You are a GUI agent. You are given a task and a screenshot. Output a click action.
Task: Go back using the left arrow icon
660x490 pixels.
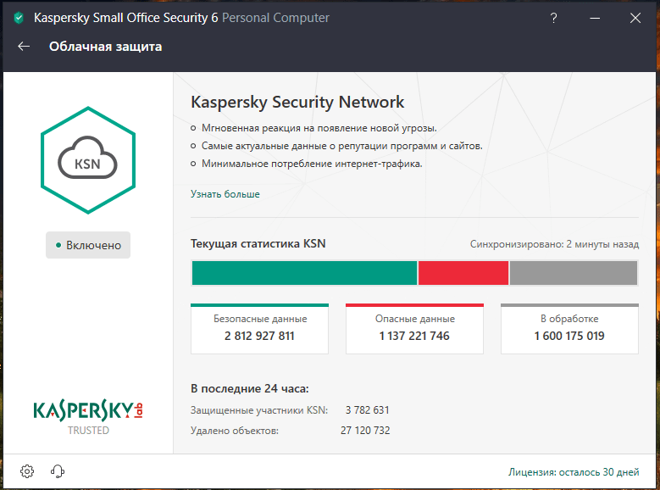point(24,47)
